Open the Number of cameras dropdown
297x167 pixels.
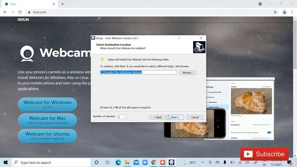tap(122, 117)
